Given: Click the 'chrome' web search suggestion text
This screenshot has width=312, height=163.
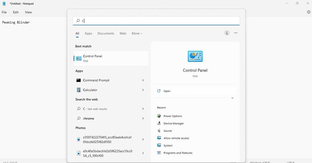Looking at the screenshot, I should click(x=89, y=118).
